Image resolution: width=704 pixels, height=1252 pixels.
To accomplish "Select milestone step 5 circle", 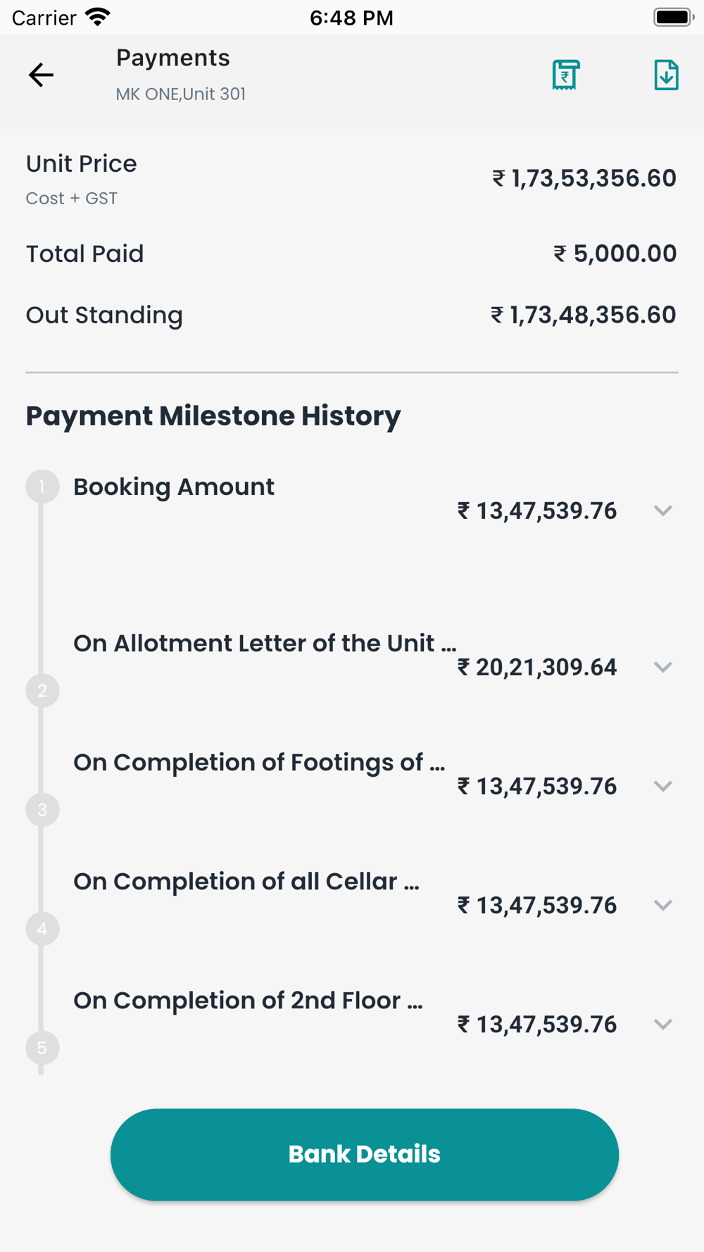I will click(x=42, y=1048).
